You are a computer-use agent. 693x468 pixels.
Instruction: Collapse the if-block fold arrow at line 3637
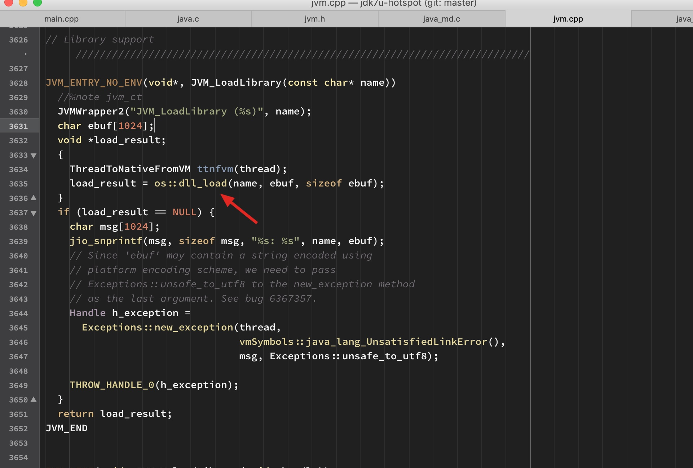coord(34,213)
